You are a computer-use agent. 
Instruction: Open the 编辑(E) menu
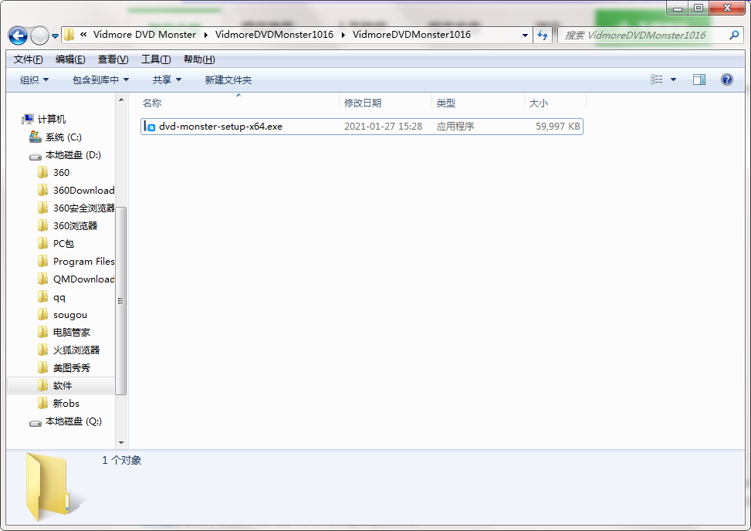click(x=70, y=59)
